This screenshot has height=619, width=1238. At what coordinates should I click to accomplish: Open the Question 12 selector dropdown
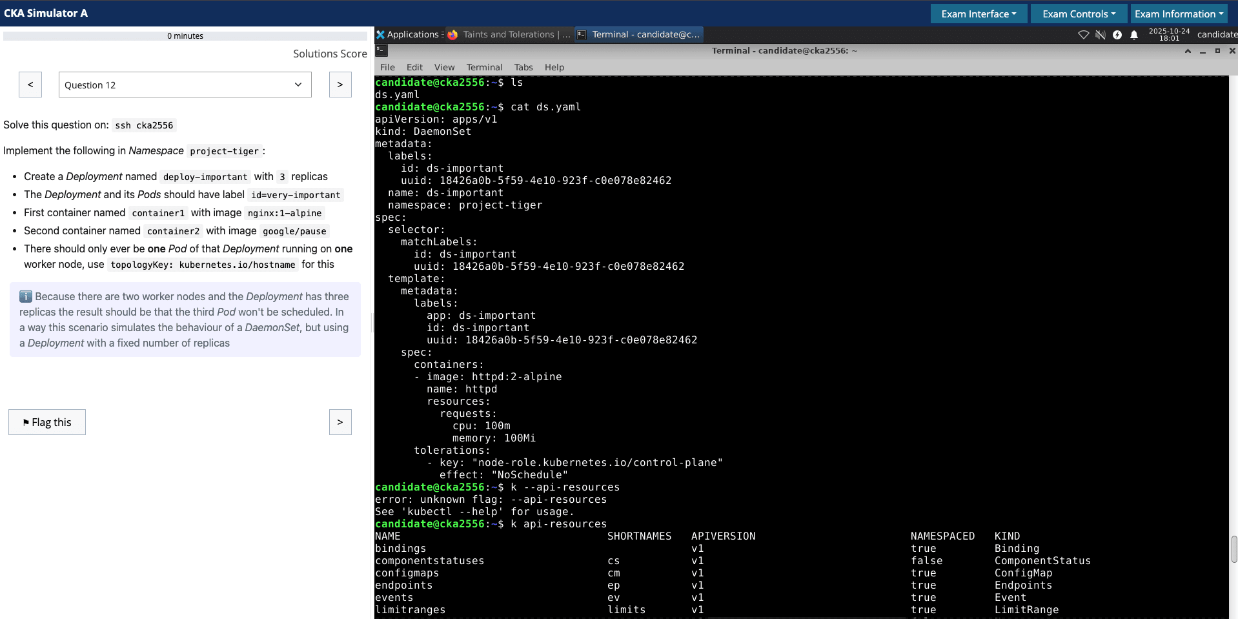coord(185,85)
